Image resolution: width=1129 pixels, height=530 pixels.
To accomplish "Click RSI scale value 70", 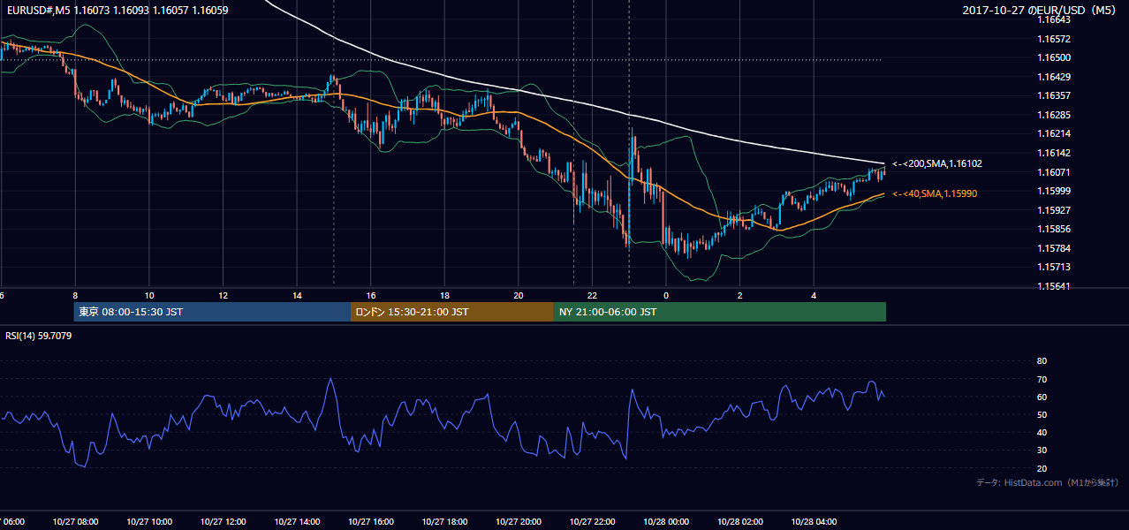I will pos(1042,379).
